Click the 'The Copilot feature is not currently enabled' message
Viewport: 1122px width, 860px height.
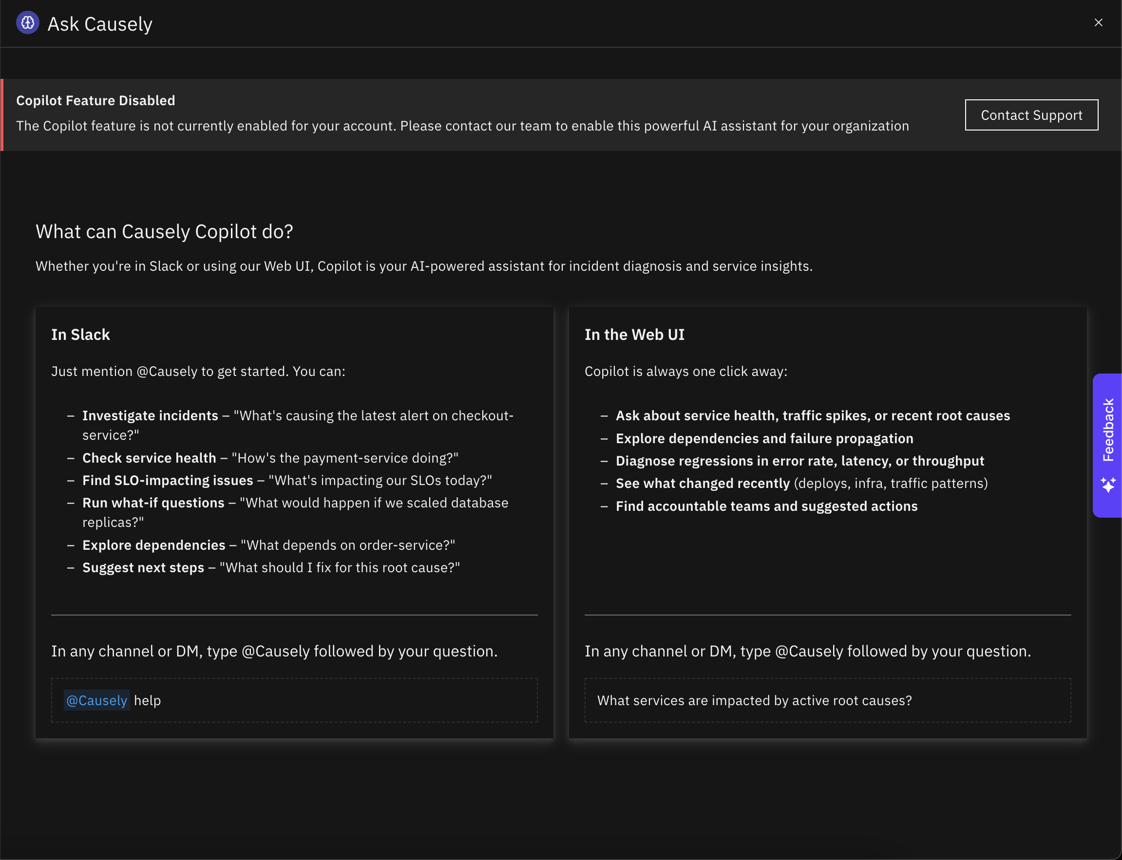(462, 126)
